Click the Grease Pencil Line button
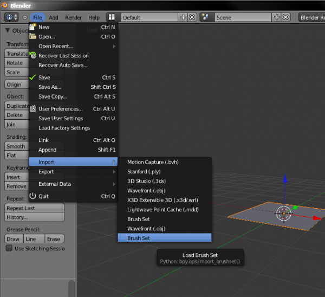Viewport: 325px width, 297px height. (x=34, y=239)
